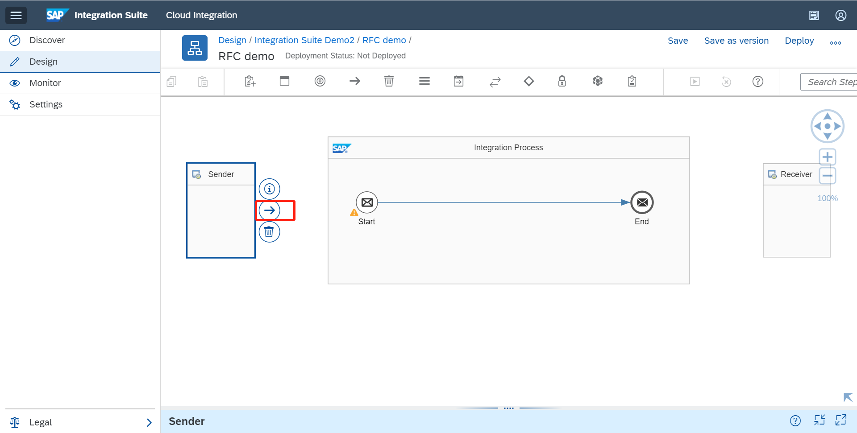857x433 pixels.
Task: Select the Process pool toolbar icon
Action: 284,81
